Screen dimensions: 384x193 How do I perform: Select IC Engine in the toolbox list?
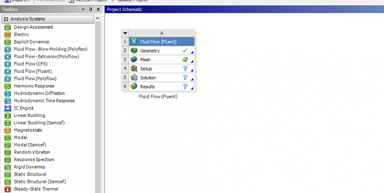pyautogui.click(x=24, y=108)
